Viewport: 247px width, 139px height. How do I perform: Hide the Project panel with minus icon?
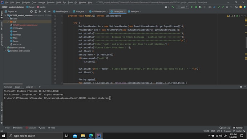(x=49, y=12)
